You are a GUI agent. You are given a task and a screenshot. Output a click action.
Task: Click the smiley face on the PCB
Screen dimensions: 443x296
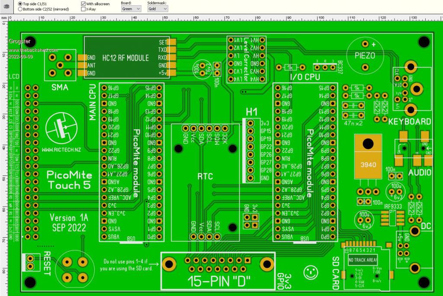(x=309, y=272)
